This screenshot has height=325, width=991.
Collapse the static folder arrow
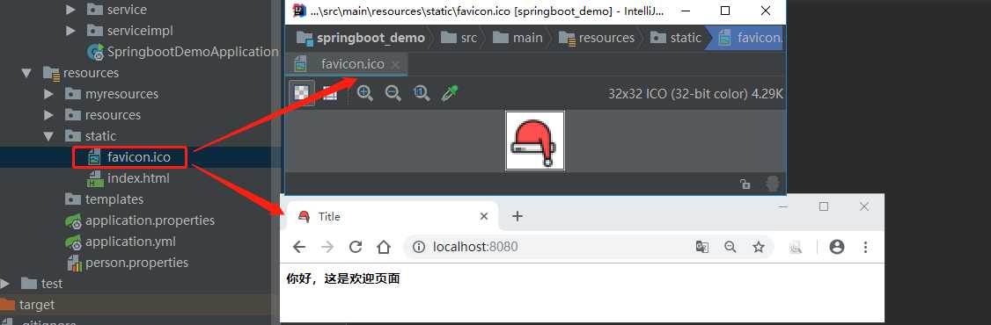pyautogui.click(x=48, y=135)
